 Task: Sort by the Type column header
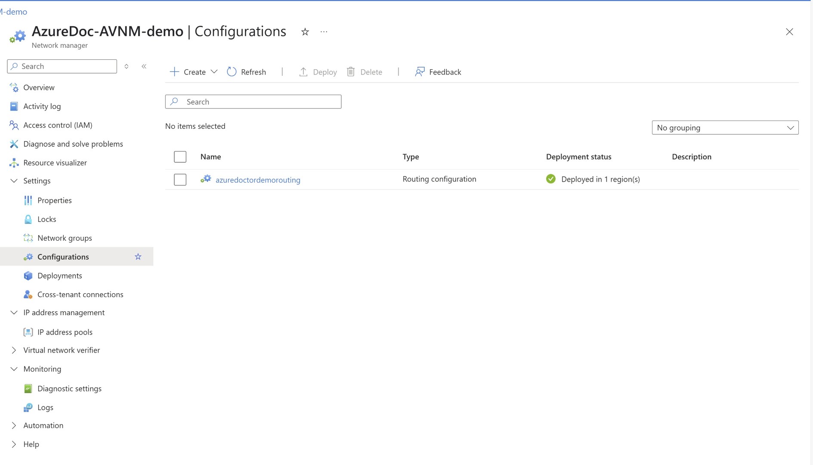[x=411, y=157]
